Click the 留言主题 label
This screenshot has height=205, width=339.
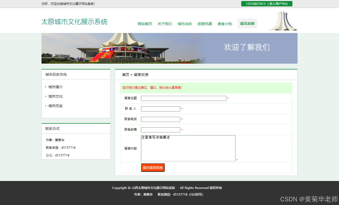click(131, 98)
